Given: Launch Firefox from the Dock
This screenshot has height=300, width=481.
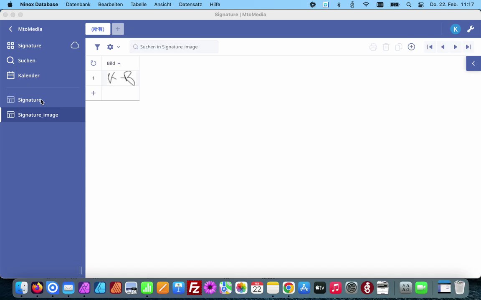Looking at the screenshot, I should 37,288.
